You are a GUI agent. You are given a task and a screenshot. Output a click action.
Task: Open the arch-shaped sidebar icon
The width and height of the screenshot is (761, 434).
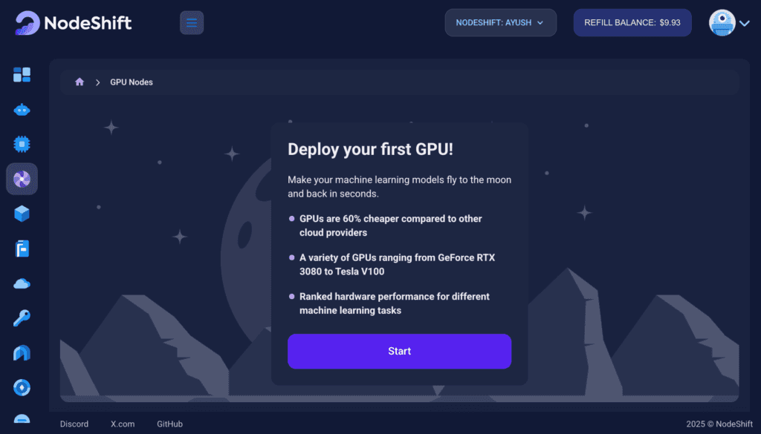coord(22,353)
